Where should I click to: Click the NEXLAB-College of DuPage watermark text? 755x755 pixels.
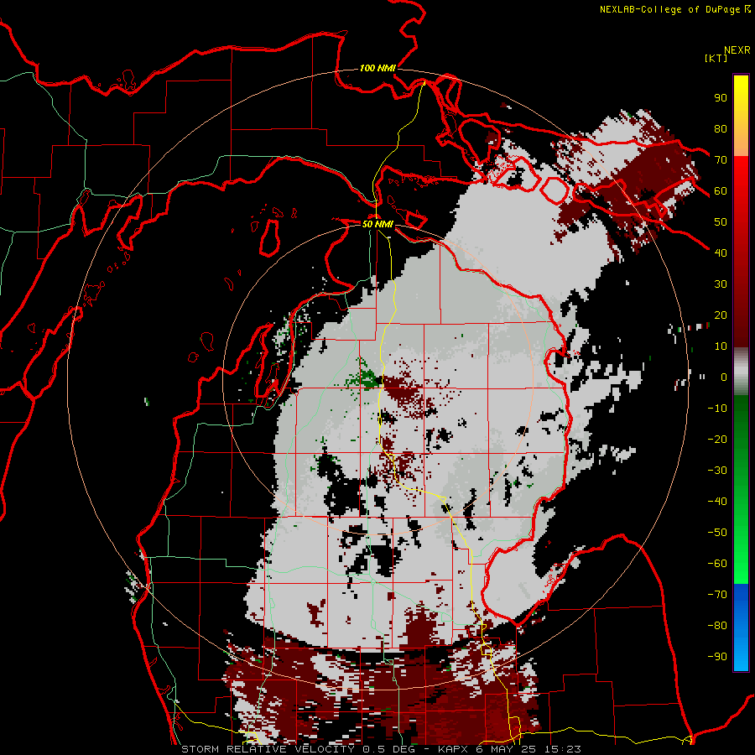coord(674,9)
